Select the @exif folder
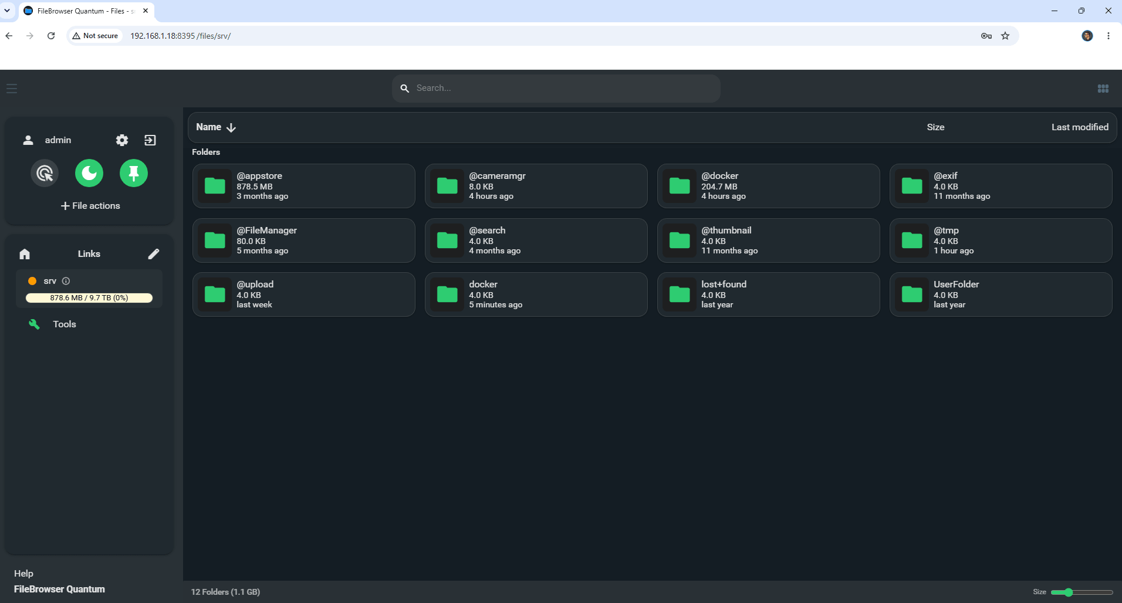 1001,186
